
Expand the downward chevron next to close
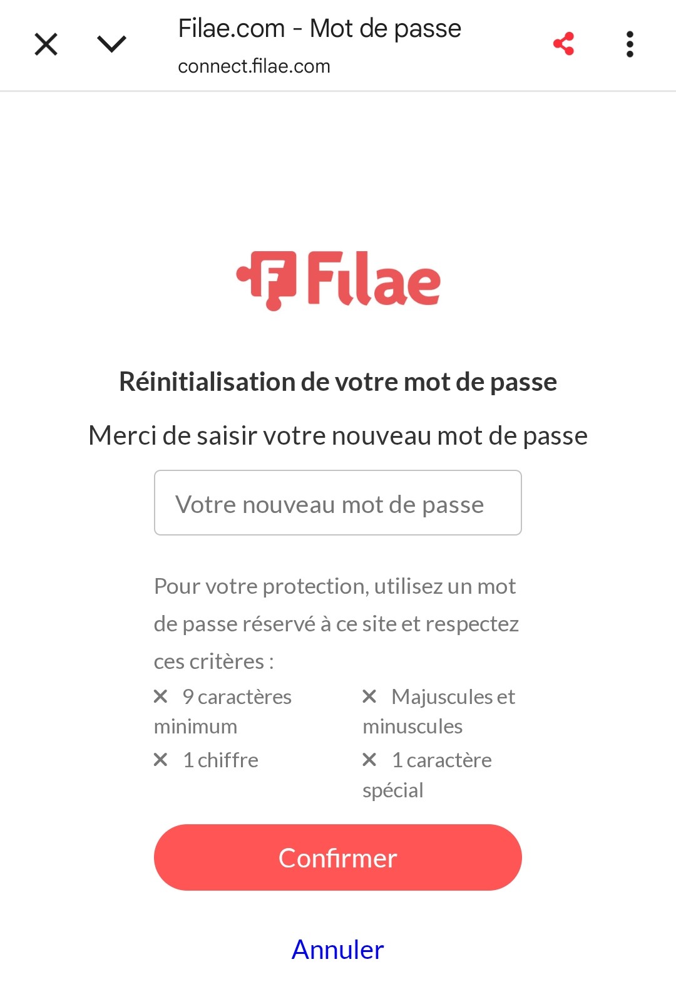[x=112, y=44]
